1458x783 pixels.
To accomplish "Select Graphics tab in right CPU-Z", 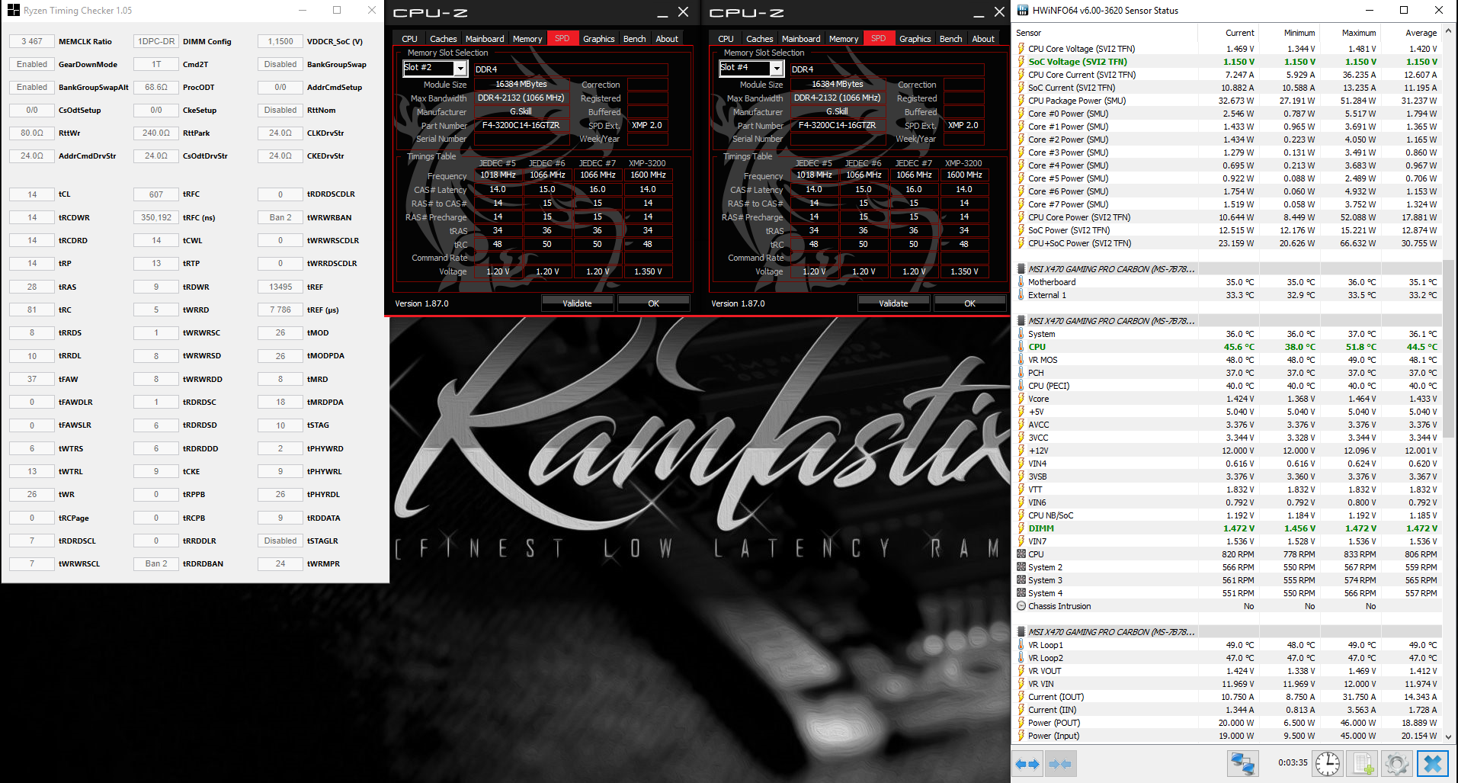I will click(915, 39).
